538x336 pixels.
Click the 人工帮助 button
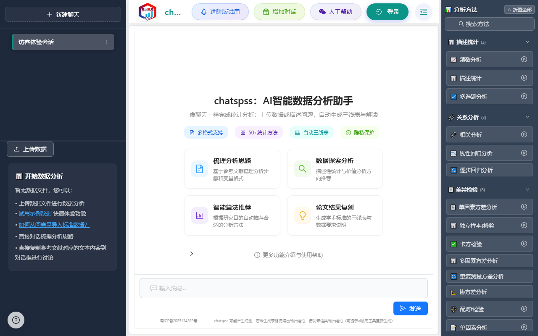pos(336,12)
